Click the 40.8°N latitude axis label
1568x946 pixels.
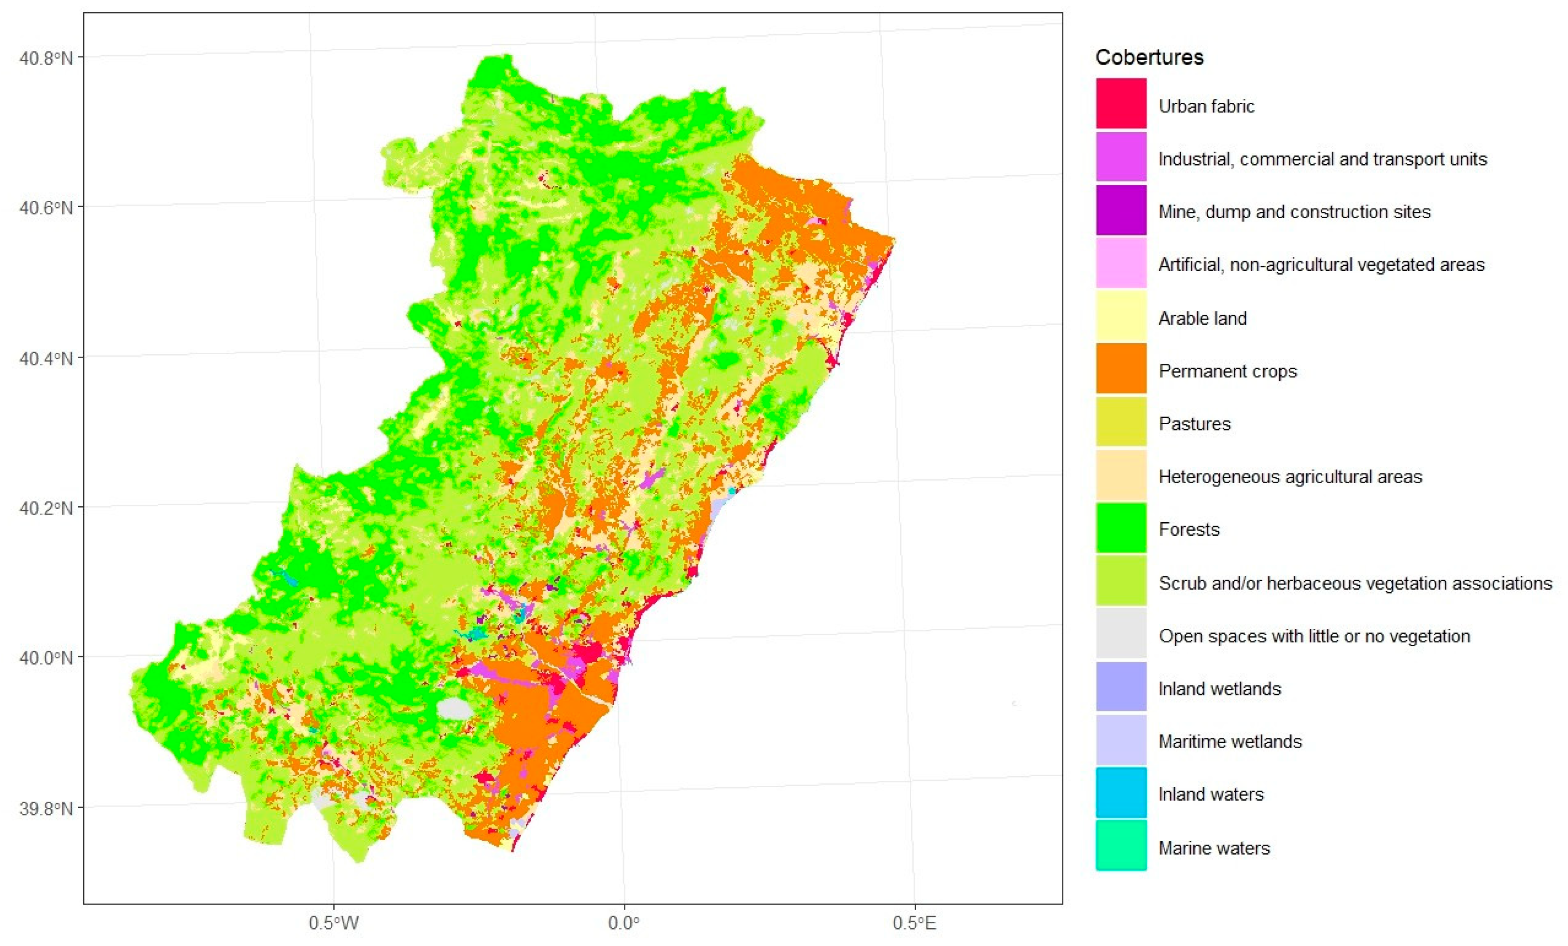(x=46, y=58)
